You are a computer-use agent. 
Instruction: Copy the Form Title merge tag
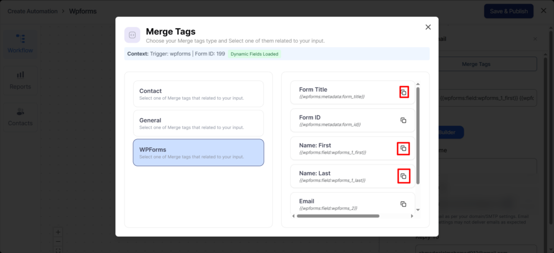click(x=403, y=92)
